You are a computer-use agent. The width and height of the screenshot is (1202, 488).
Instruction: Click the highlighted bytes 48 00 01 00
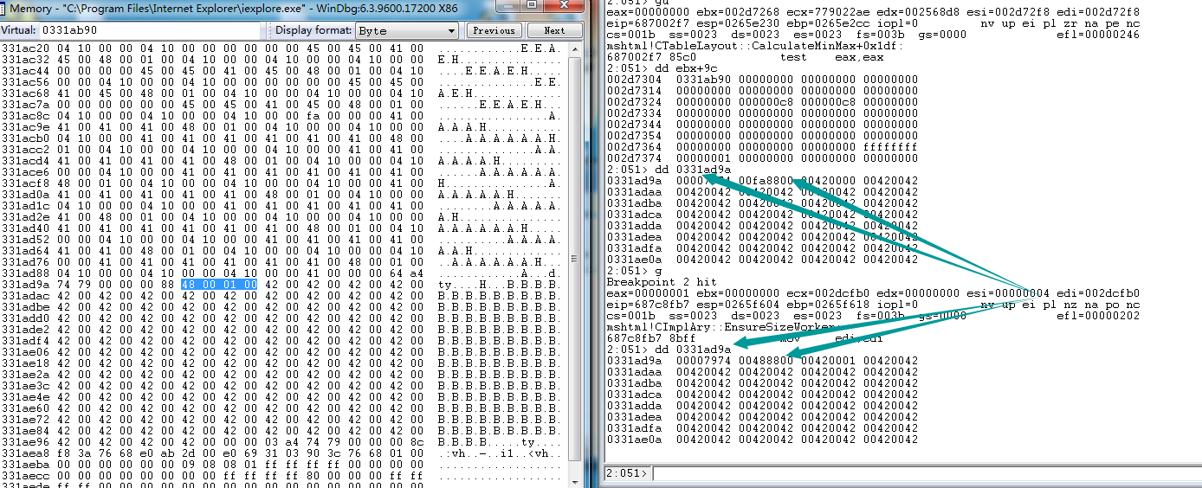219,284
